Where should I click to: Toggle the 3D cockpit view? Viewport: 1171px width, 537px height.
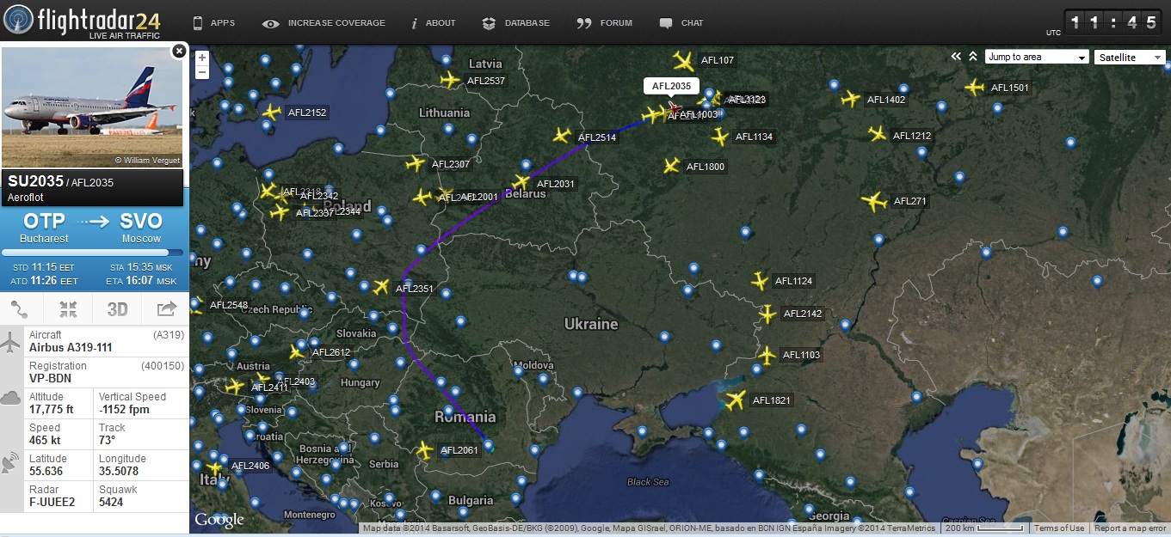click(x=117, y=309)
